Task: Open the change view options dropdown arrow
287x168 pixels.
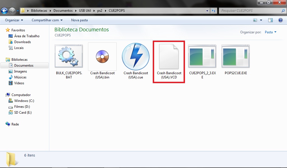Action: coord(261,20)
